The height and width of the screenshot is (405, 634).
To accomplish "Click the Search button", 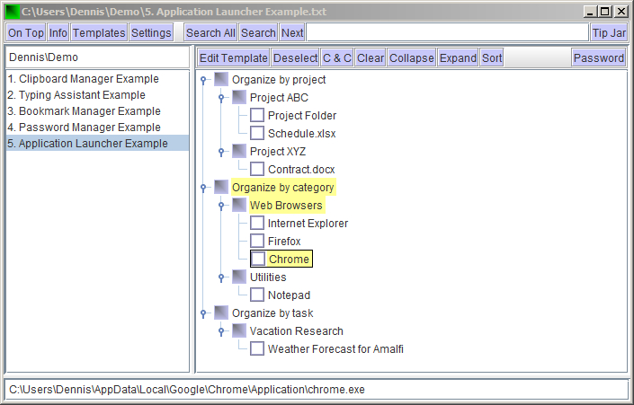I will click(x=258, y=32).
